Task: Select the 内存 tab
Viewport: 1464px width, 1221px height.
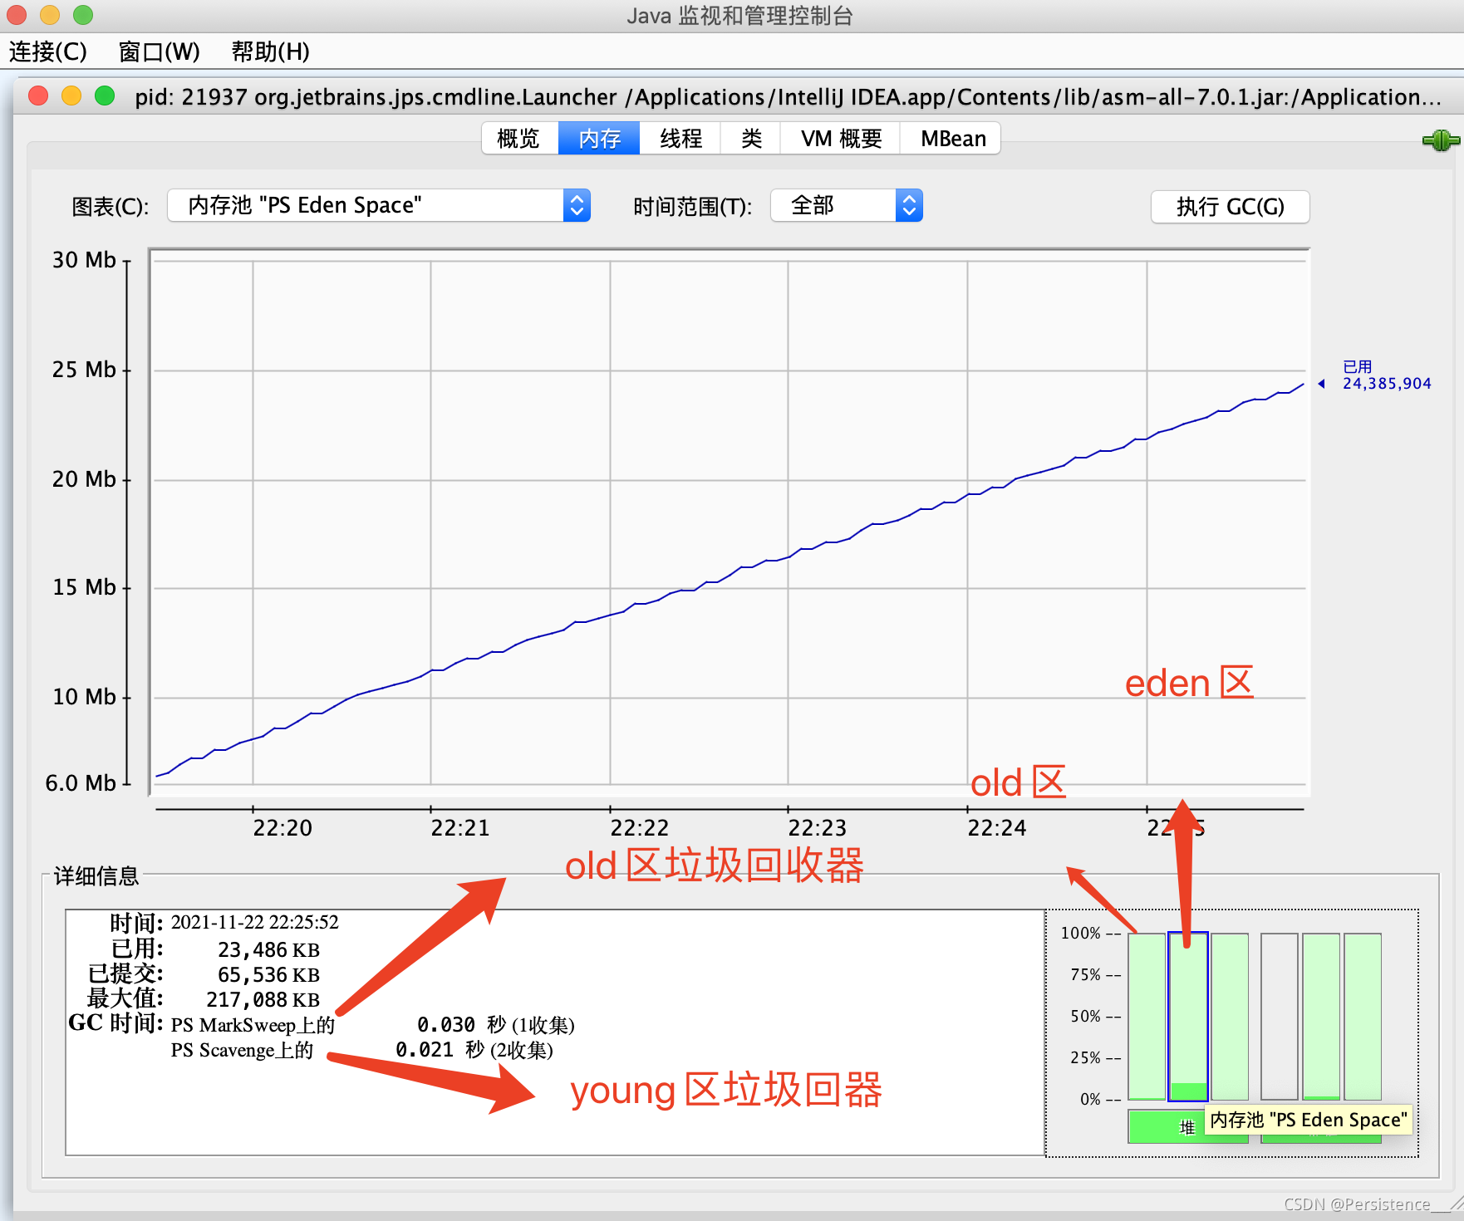Action: click(x=599, y=139)
